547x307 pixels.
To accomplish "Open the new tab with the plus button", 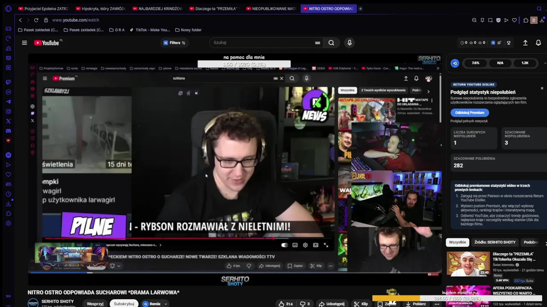I will tap(360, 9).
